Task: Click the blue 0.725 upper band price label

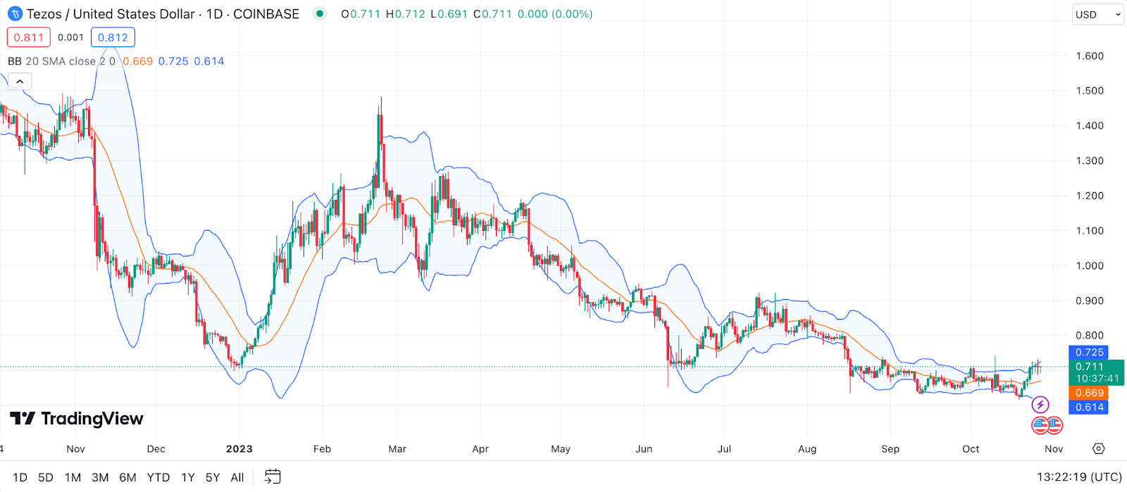Action: coord(1089,353)
